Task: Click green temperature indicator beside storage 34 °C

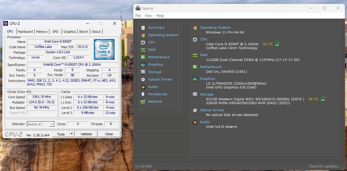Action: (323, 99)
